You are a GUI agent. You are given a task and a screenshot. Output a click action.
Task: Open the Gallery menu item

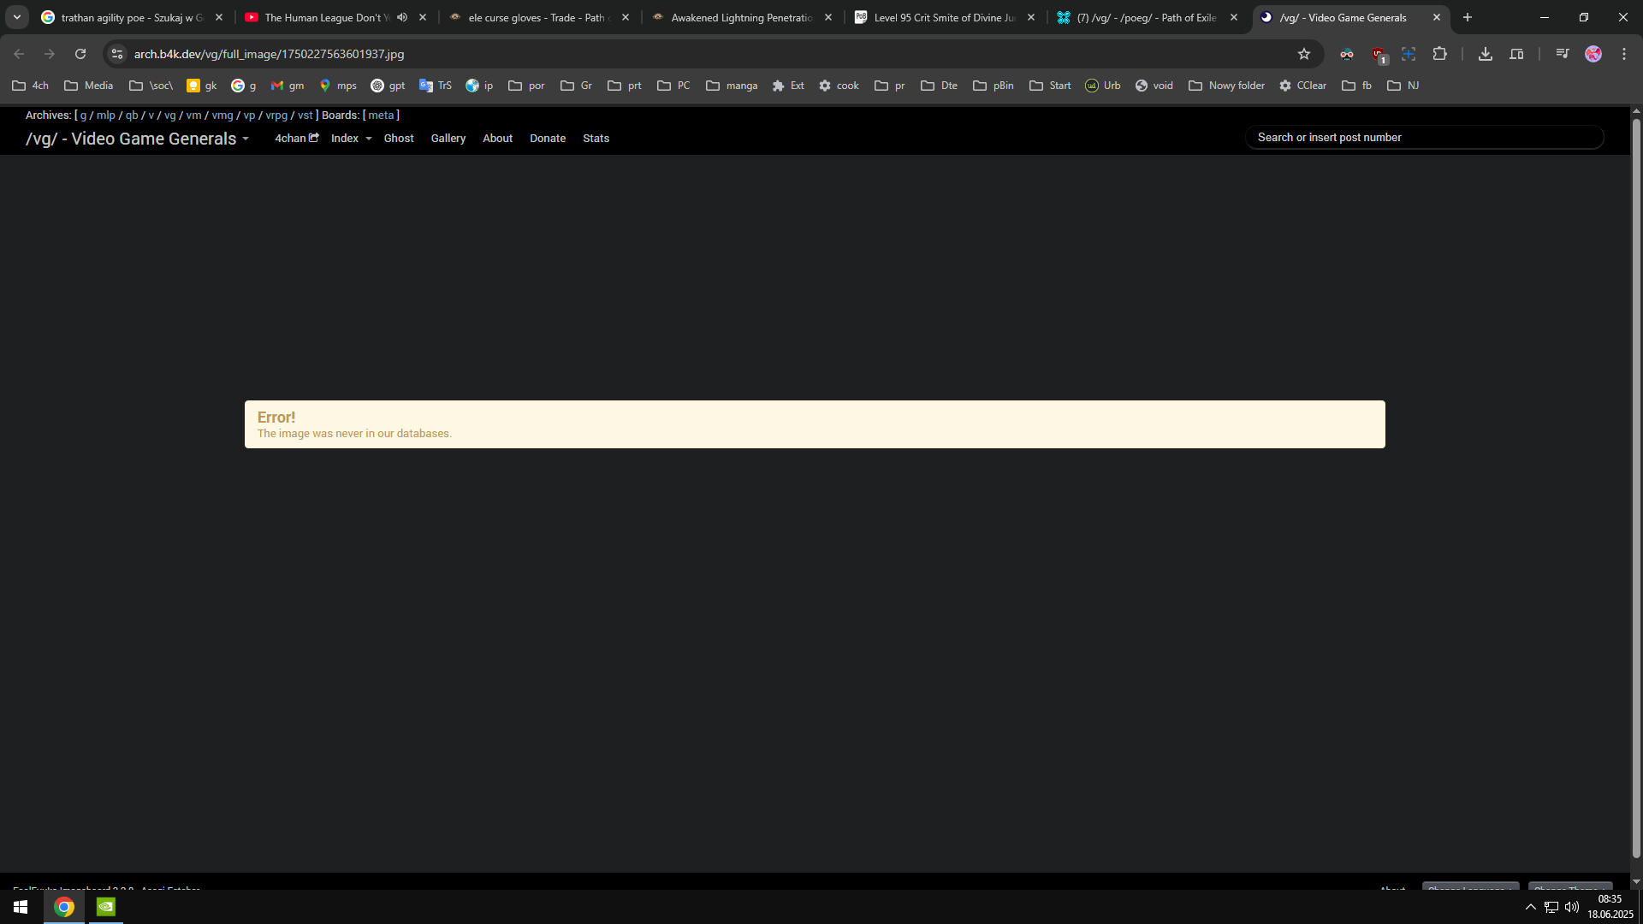point(448,139)
